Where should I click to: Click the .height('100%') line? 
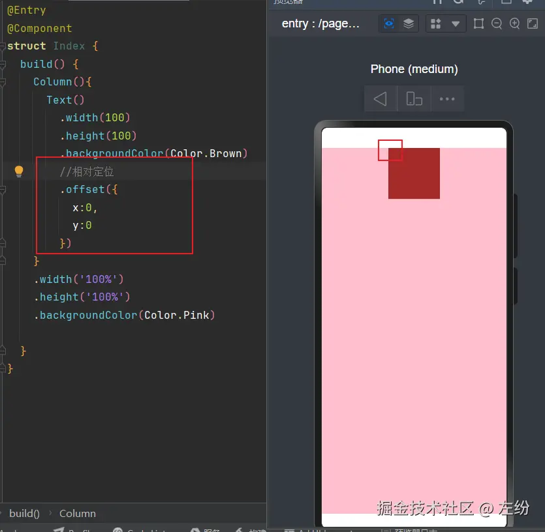pyautogui.click(x=82, y=297)
